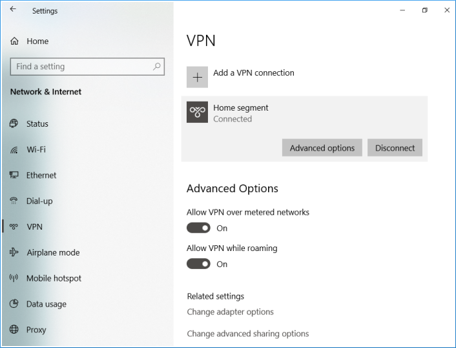Open the Dial-up settings page

click(x=39, y=201)
